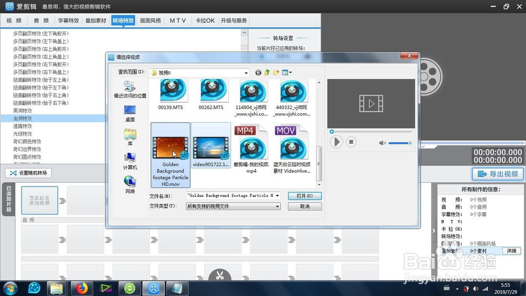This screenshot has width=526, height=296.
Task: Click the taskbar network signal icon
Action: (x=485, y=289)
